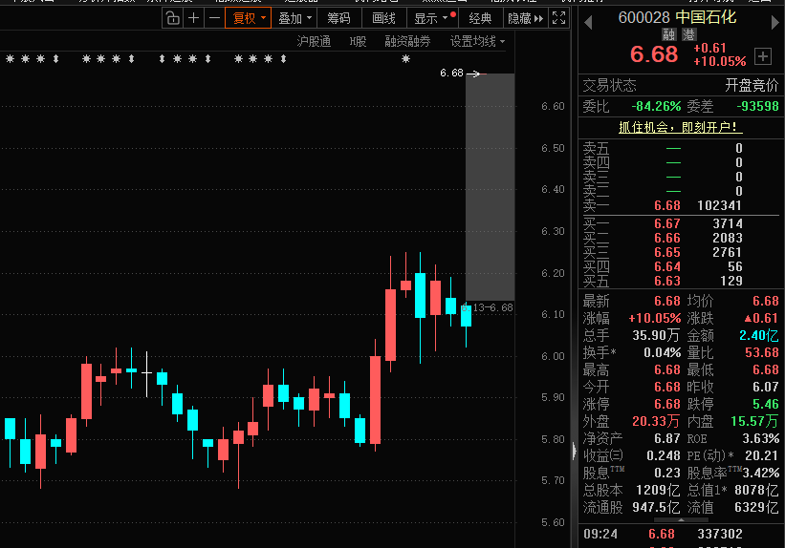Select the 融资融券 tab

[x=407, y=41]
